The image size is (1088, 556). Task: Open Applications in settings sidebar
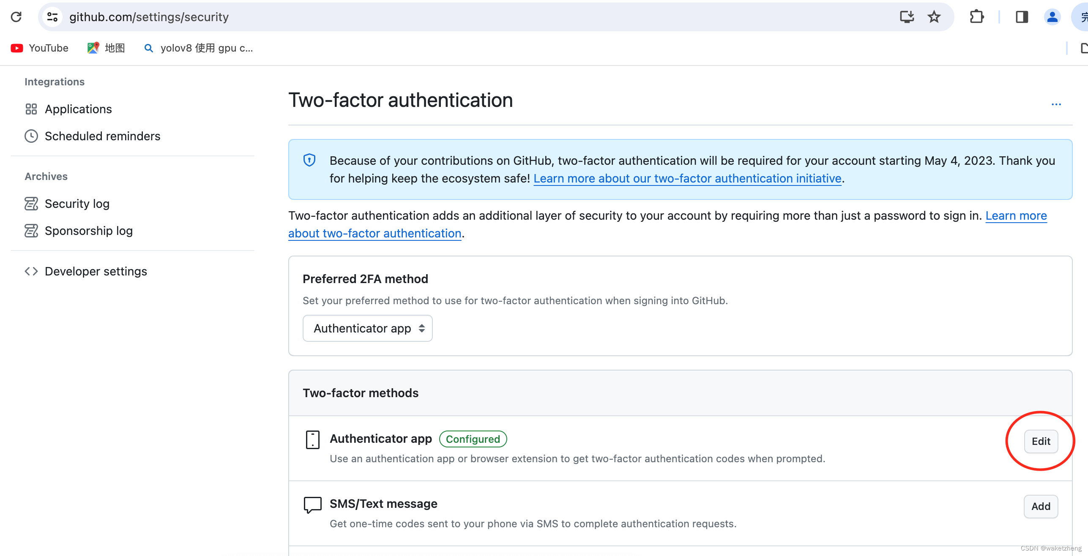(x=78, y=109)
